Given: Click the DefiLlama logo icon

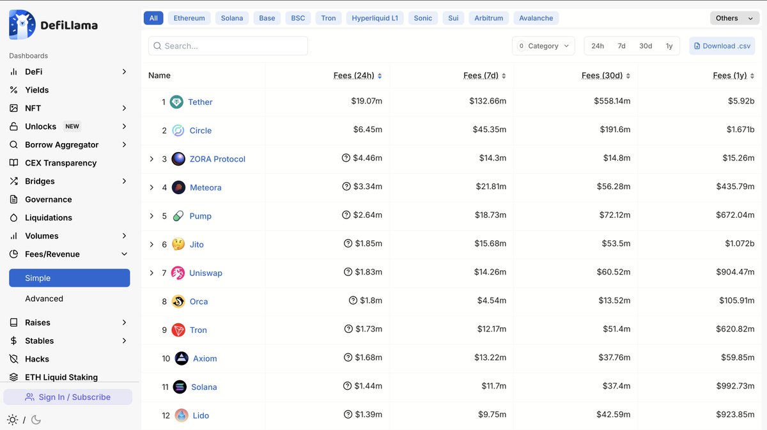Looking at the screenshot, I should coord(22,25).
